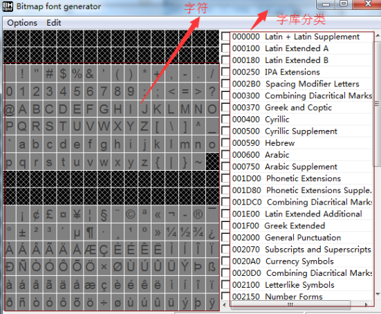Click the one-half fraction glyph cell
This screenshot has width=381, height=314.
click(x=185, y=232)
